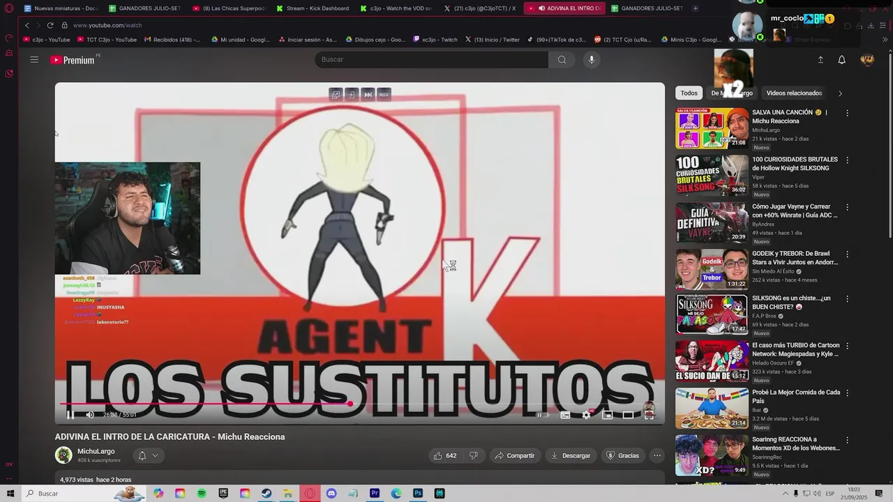The width and height of the screenshot is (893, 502).
Task: Switch to miniplayer mode
Action: click(607, 415)
